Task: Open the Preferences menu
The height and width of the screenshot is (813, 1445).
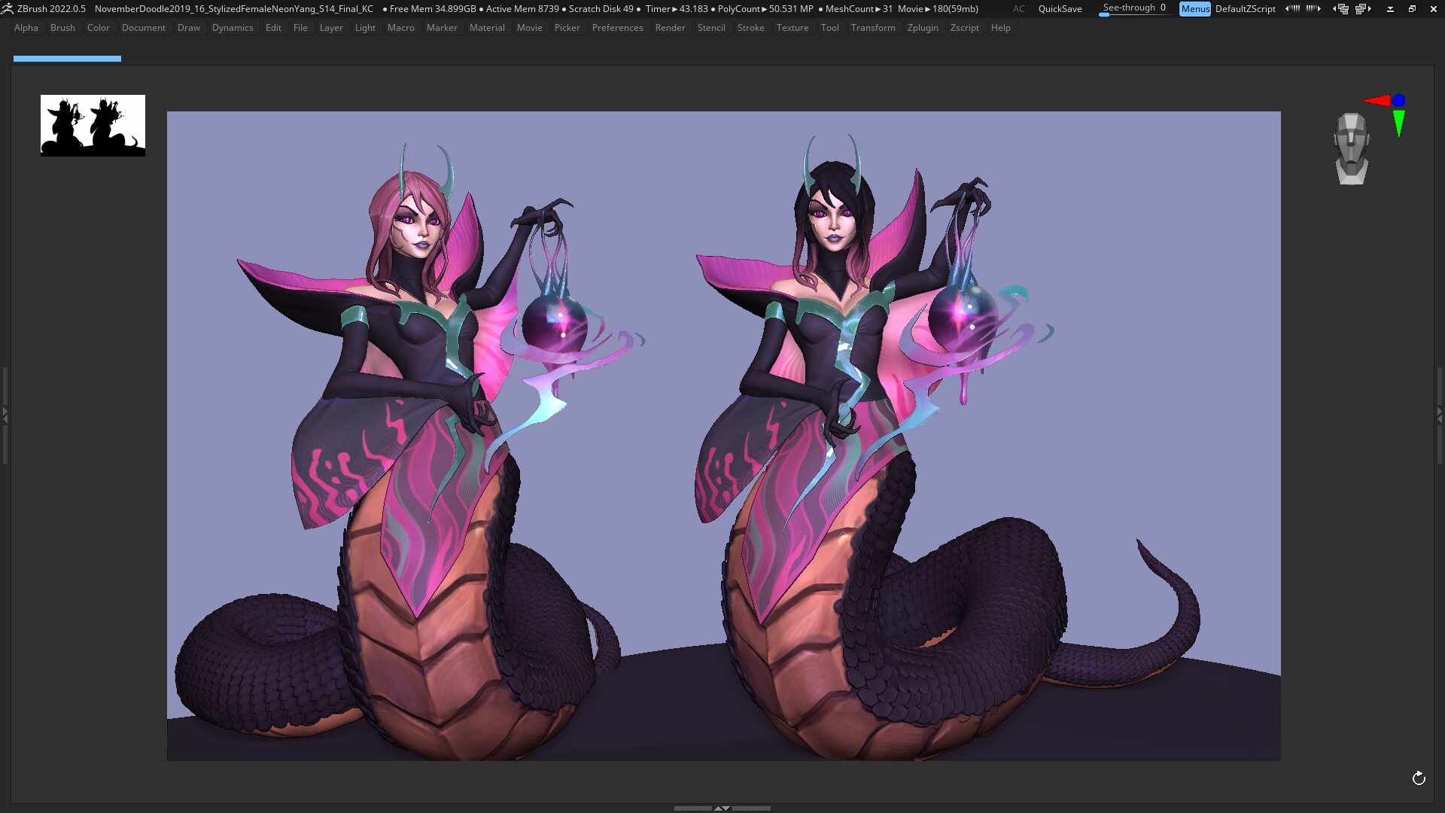Action: coord(617,28)
